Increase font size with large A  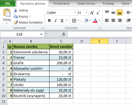(x=92, y=13)
